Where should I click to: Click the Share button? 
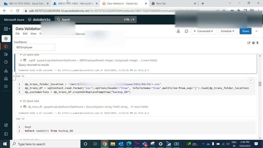[x=245, y=31]
